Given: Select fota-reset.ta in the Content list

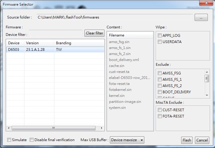Looking at the screenshot, I should click(x=119, y=84).
